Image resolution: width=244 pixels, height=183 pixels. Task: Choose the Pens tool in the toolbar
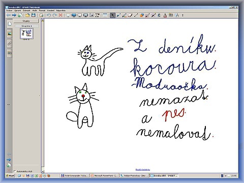[118, 15]
